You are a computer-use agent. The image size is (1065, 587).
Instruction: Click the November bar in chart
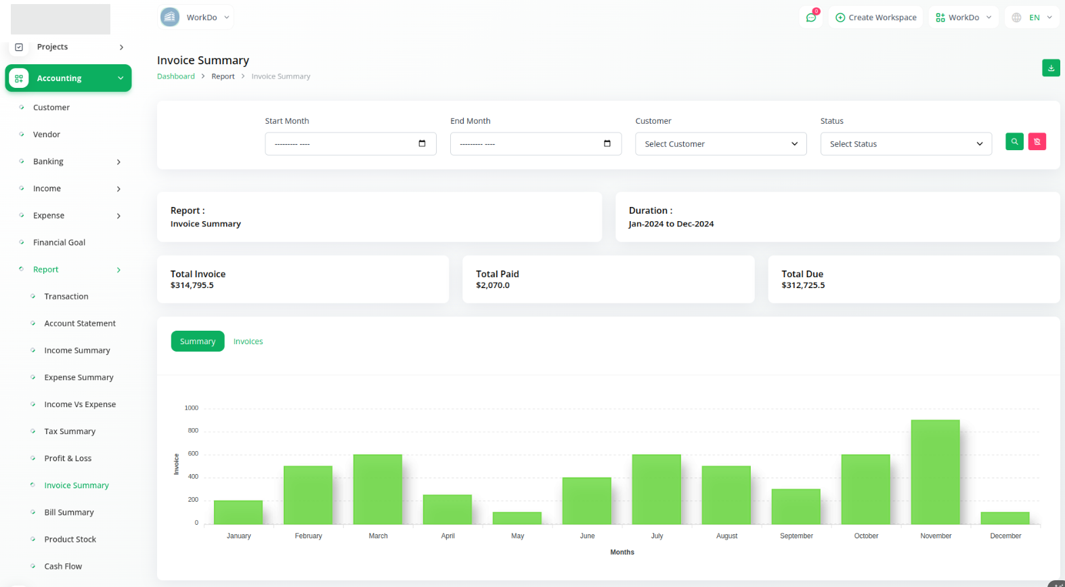pyautogui.click(x=935, y=472)
